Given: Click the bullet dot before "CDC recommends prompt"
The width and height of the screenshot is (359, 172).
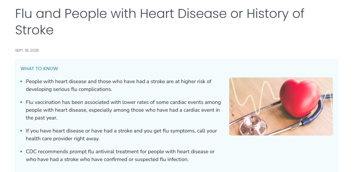Looking at the screenshot, I should 22,152.
